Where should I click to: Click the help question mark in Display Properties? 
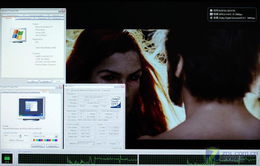pos(57,87)
